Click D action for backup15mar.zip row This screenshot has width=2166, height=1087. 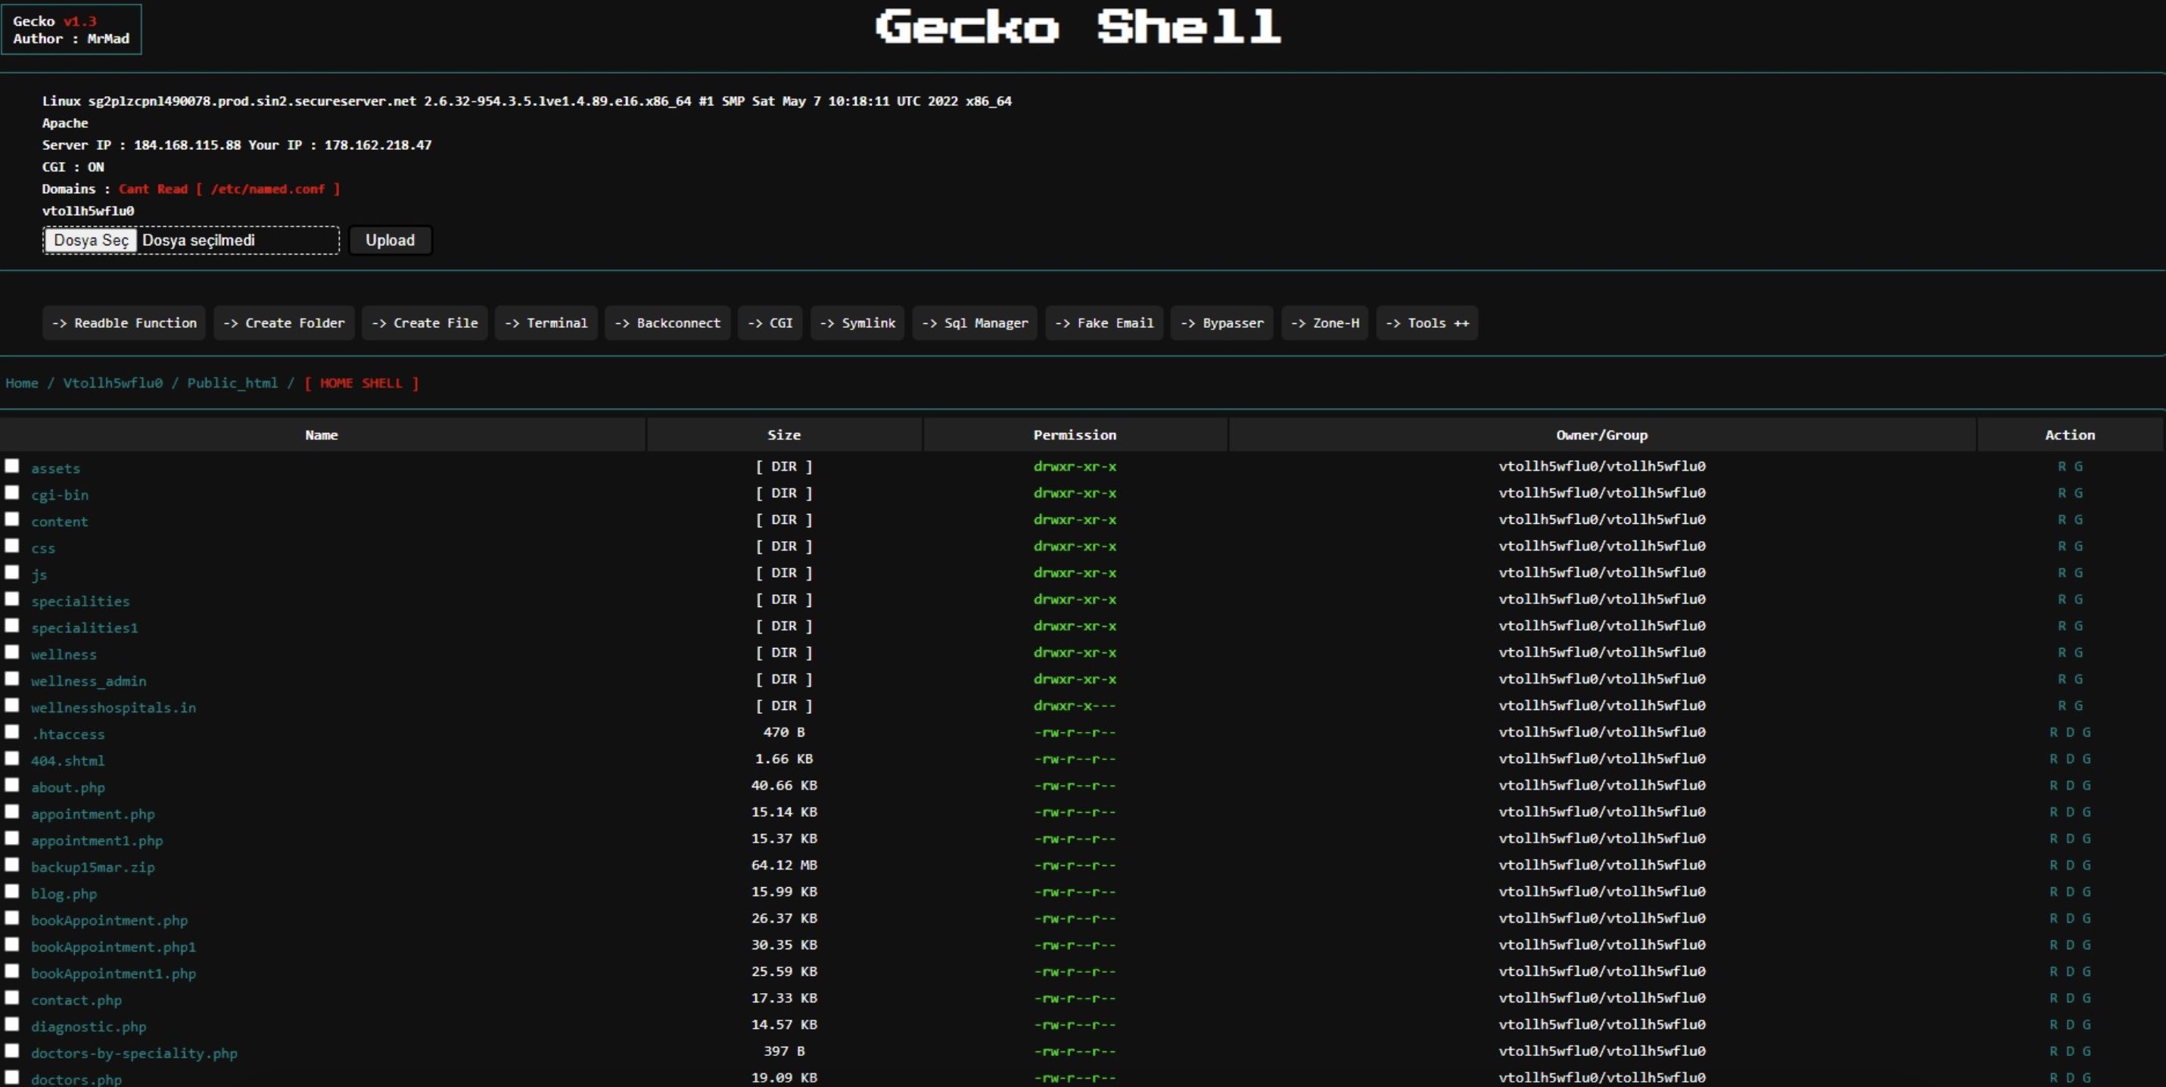click(2070, 865)
